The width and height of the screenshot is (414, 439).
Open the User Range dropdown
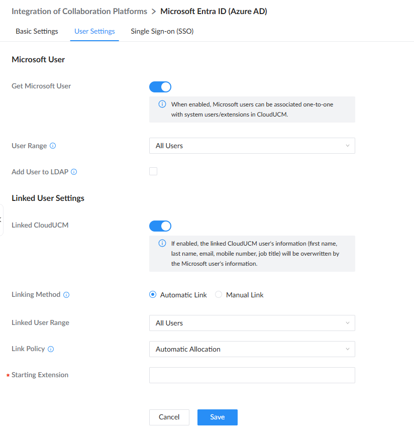click(252, 146)
